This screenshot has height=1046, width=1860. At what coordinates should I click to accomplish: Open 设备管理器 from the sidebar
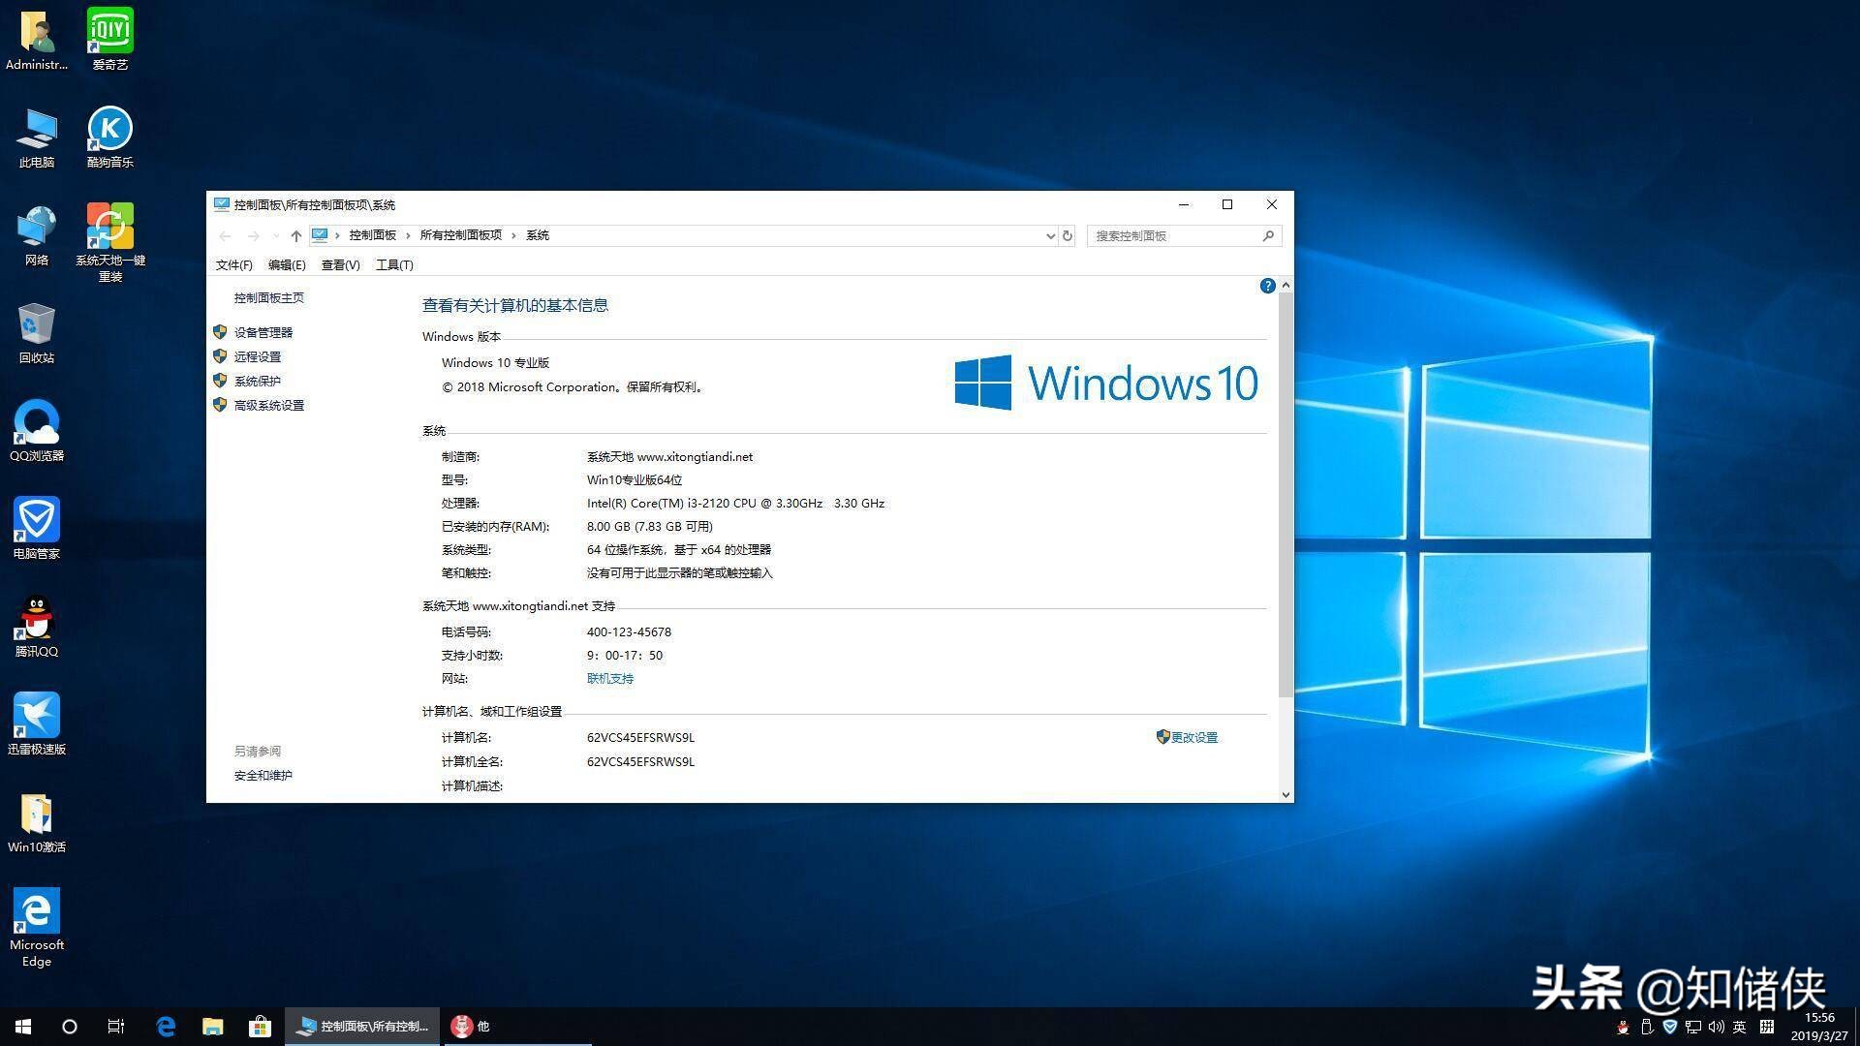(263, 332)
